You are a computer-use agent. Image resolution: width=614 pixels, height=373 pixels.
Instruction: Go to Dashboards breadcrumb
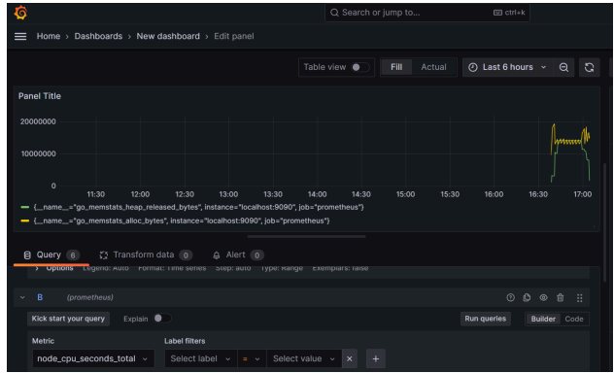98,36
